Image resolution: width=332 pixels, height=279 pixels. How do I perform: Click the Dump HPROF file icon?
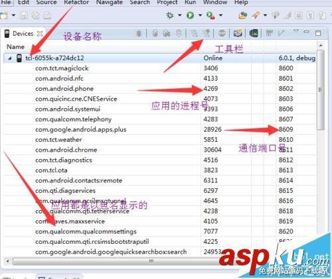coord(167,33)
